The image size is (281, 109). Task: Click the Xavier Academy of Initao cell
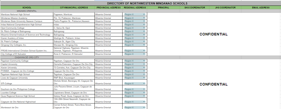tap(27, 38)
